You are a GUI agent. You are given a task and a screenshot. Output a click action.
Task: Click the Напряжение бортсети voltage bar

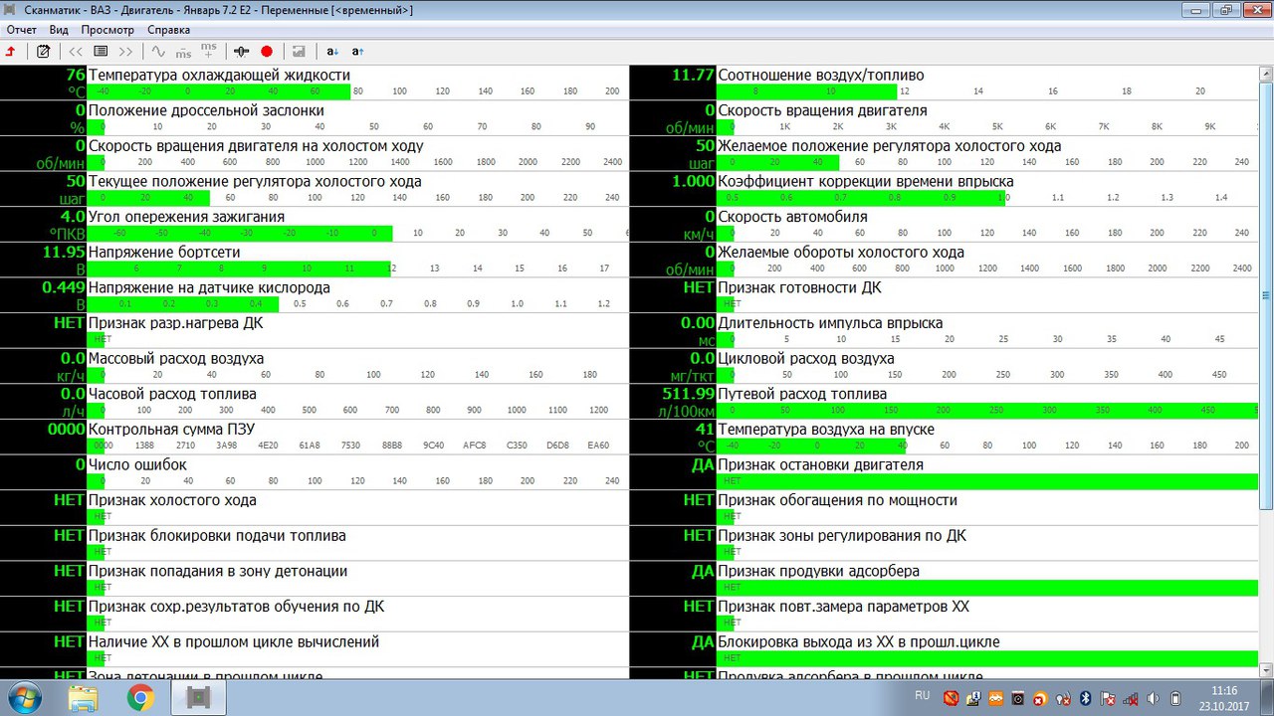point(239,268)
